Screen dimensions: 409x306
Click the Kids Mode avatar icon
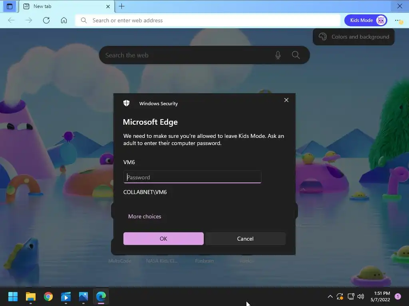point(381,20)
